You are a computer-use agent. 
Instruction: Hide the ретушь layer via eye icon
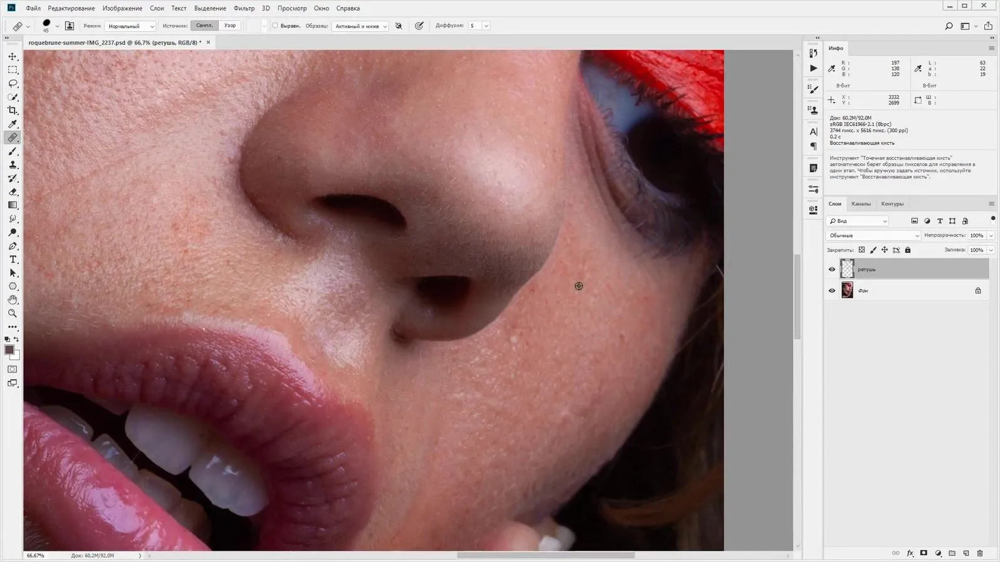[x=832, y=269]
